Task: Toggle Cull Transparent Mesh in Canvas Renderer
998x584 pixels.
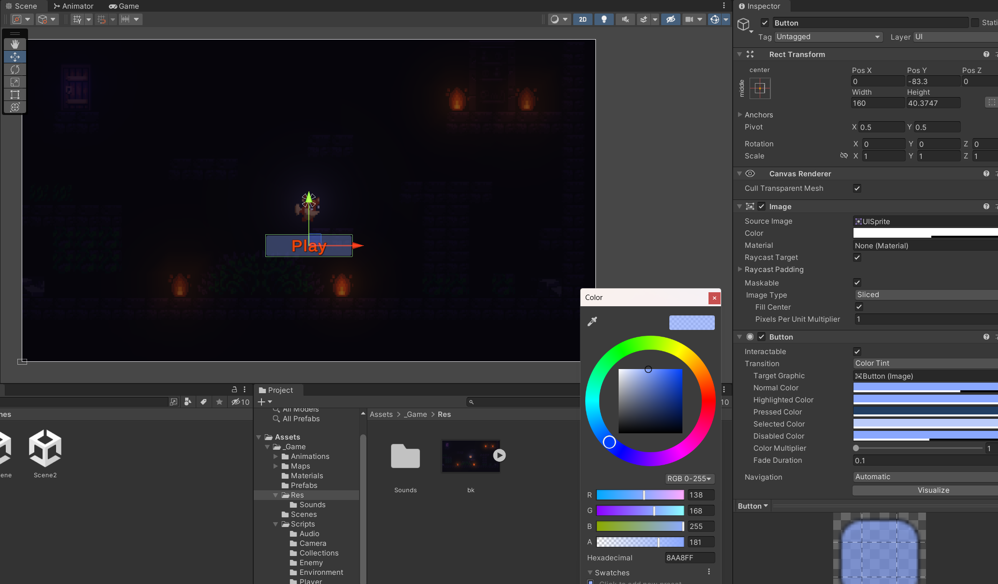Action: coord(857,188)
